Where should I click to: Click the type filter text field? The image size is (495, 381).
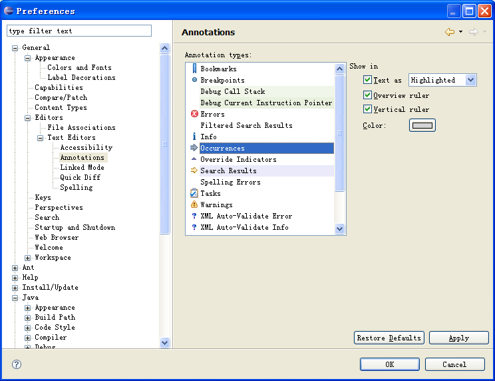click(79, 31)
